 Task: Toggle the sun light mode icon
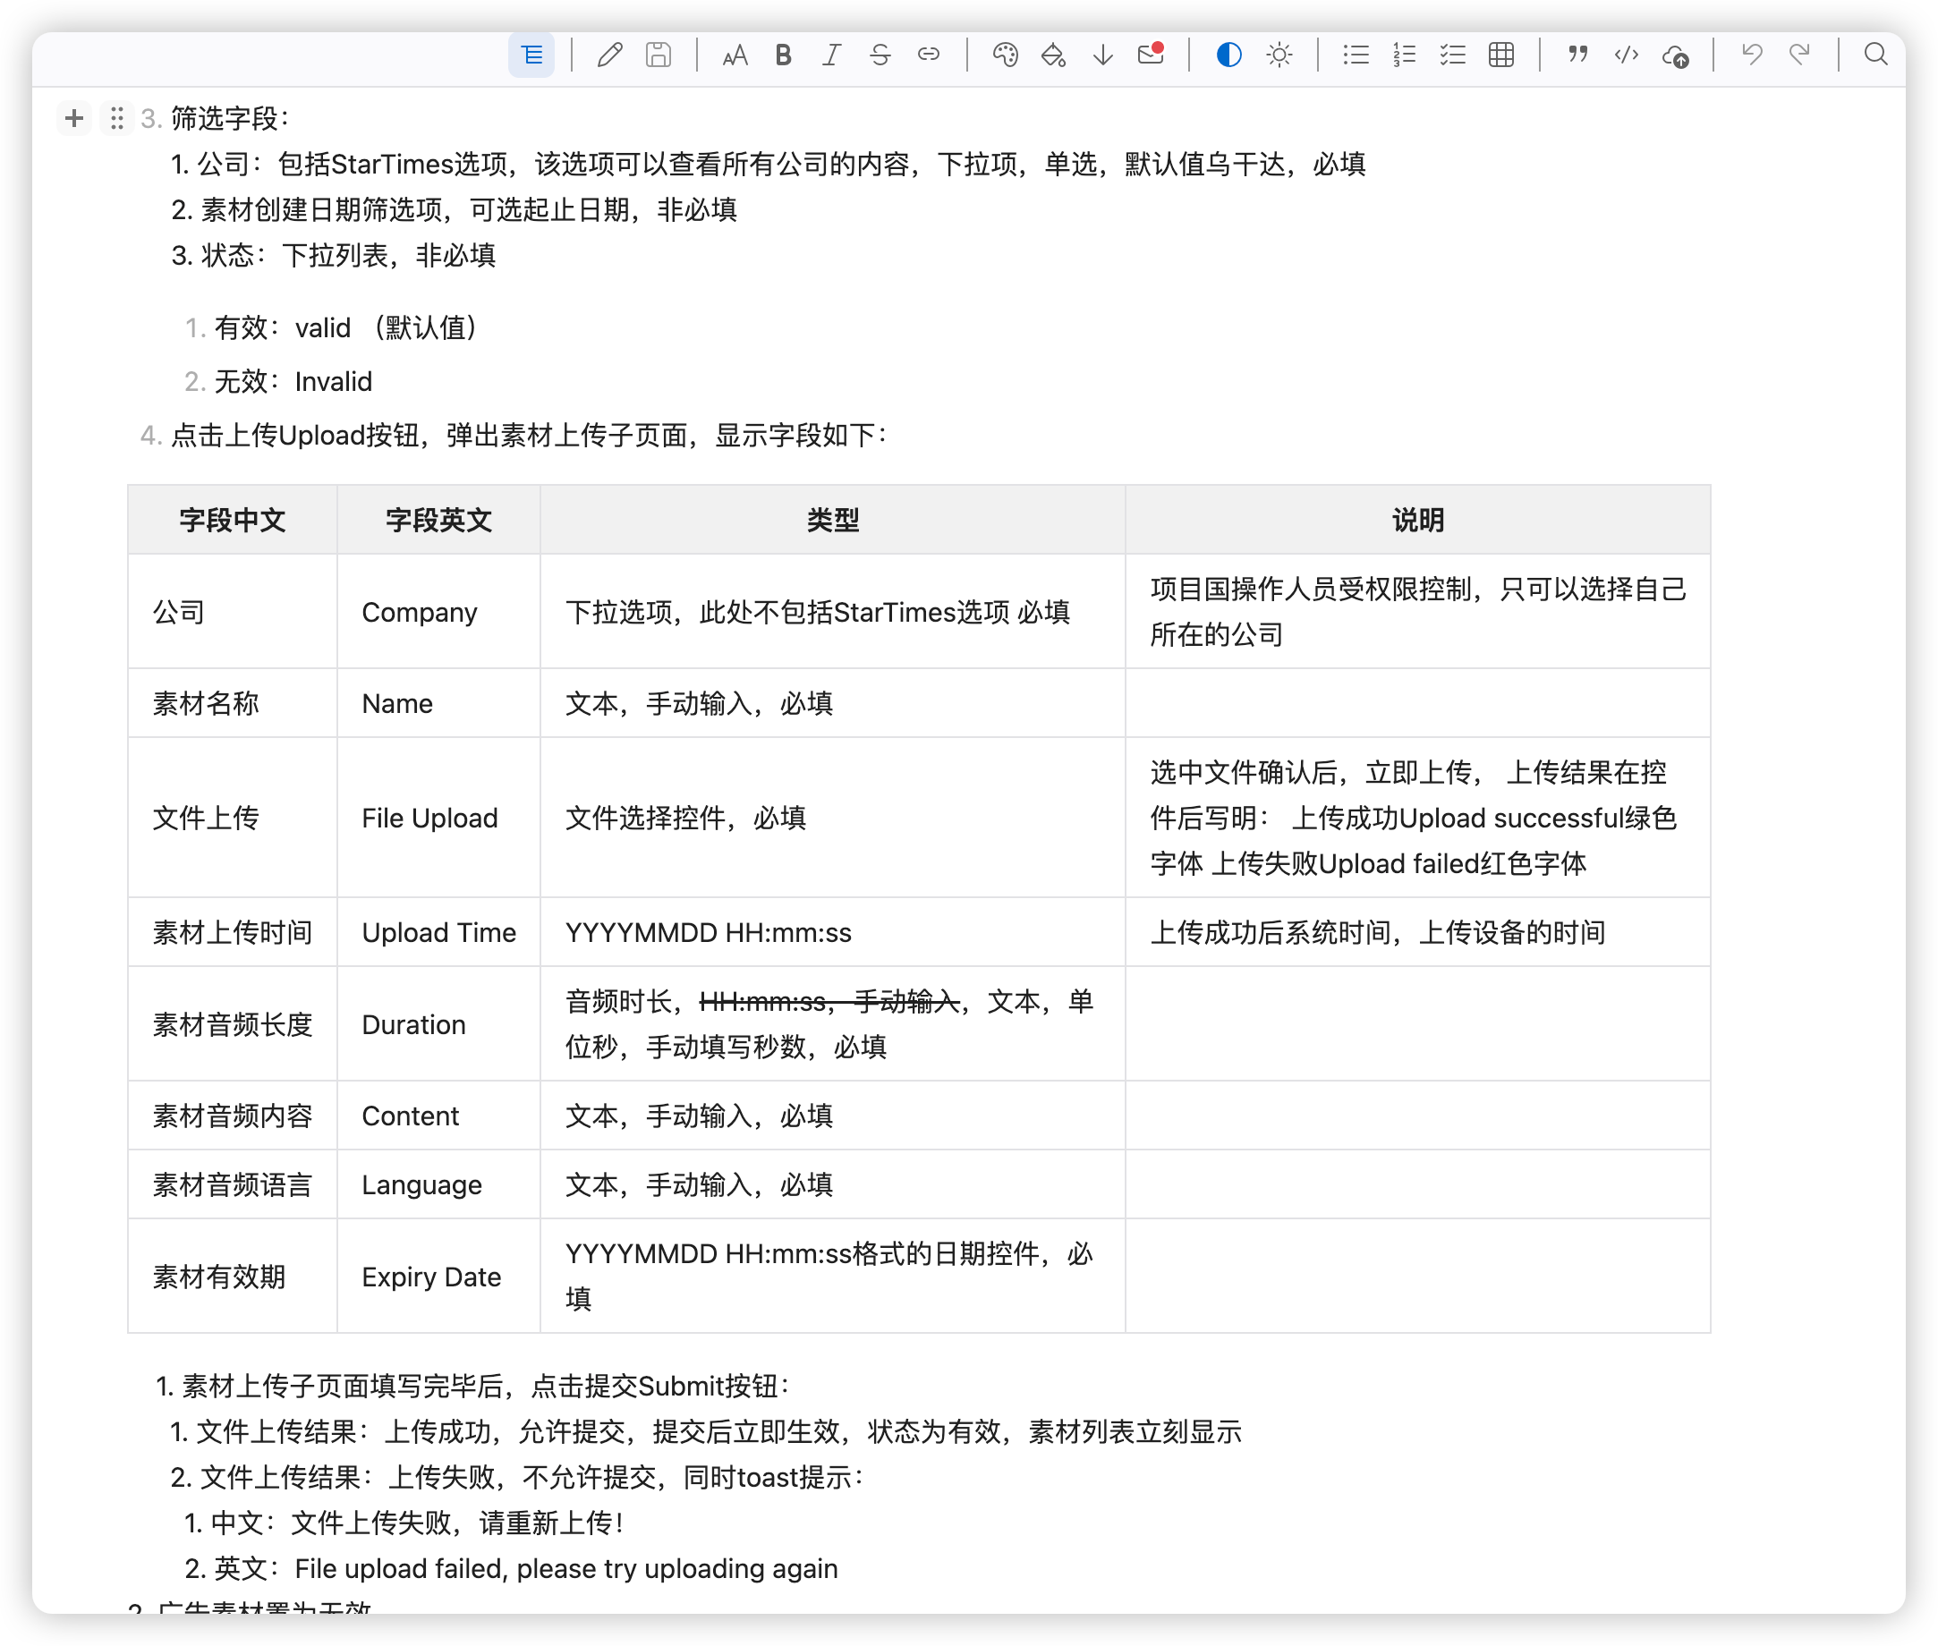[x=1279, y=55]
